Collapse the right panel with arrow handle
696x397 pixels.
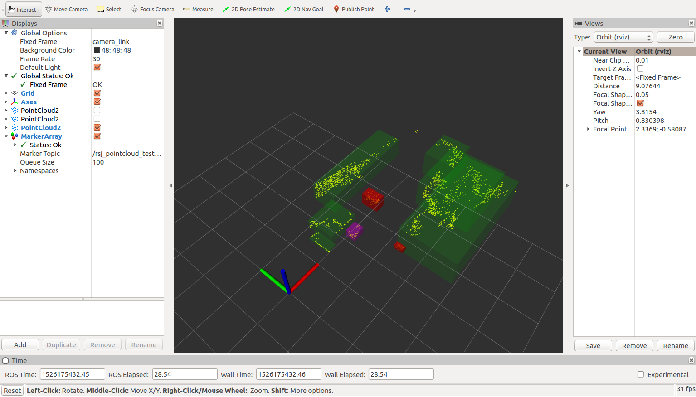point(567,185)
